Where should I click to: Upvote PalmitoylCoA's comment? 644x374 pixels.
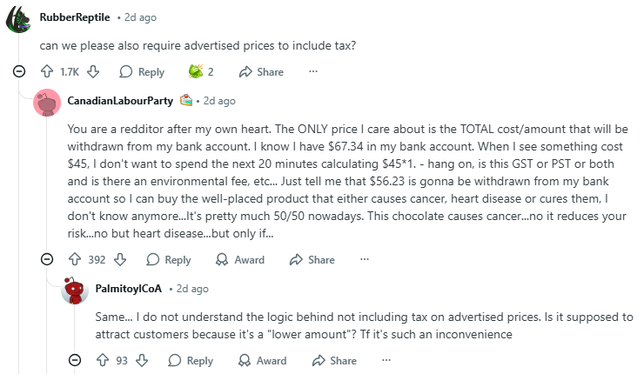tap(102, 360)
